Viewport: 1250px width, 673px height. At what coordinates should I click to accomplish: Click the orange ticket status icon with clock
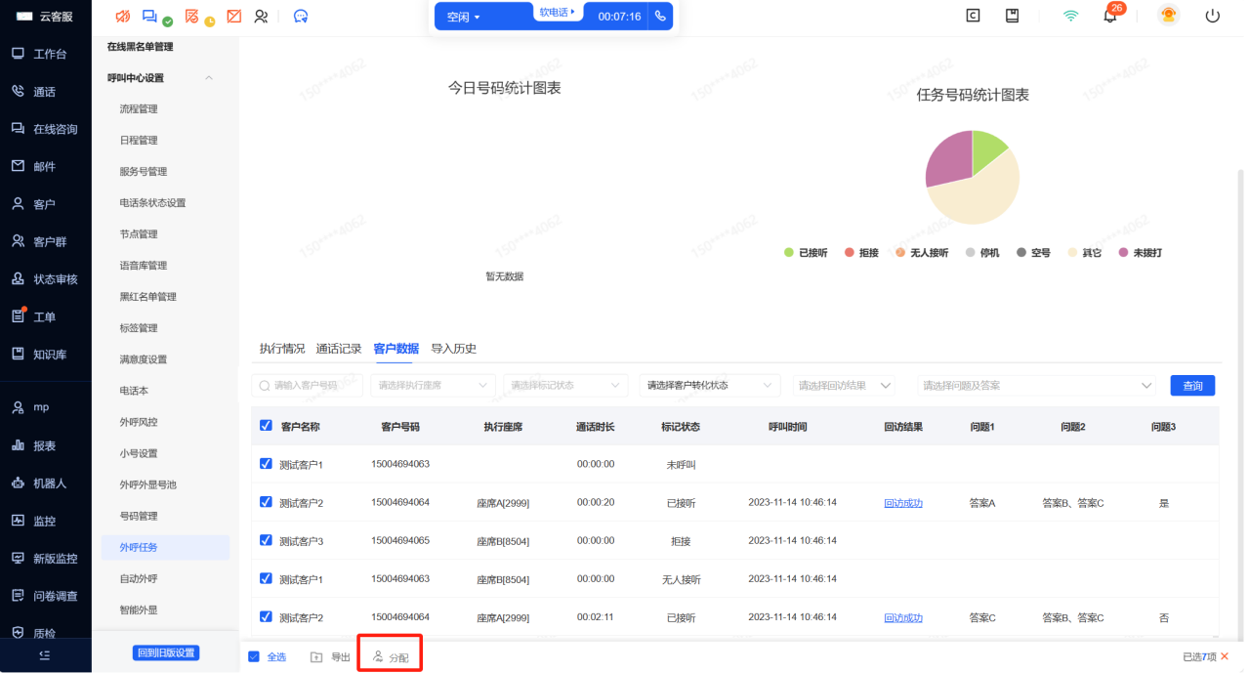click(x=193, y=17)
